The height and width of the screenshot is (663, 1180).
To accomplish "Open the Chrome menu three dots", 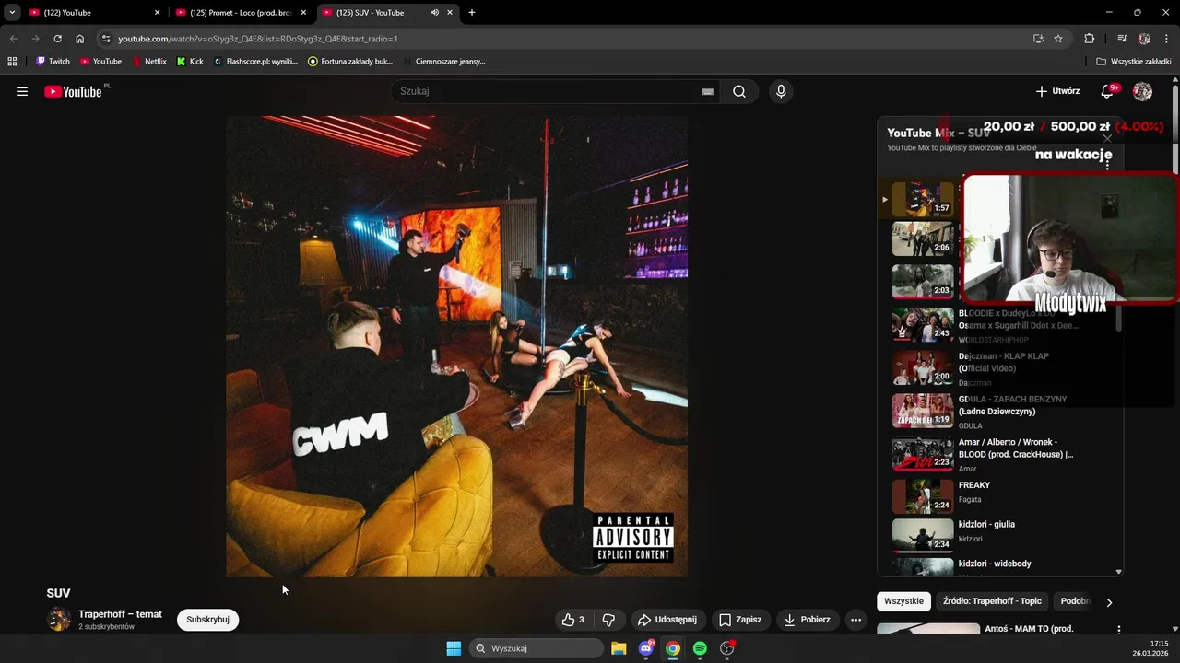I will pyautogui.click(x=1167, y=39).
